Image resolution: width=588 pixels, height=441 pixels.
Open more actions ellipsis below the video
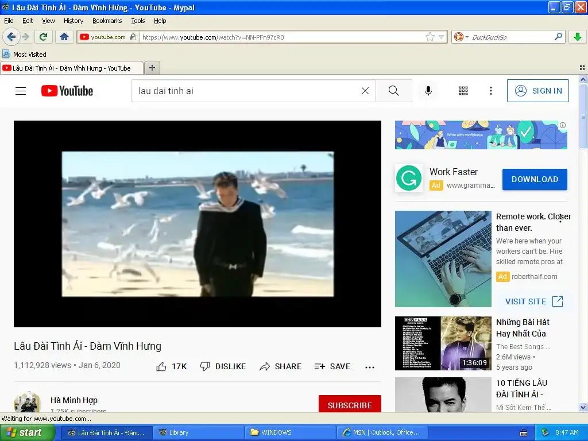coord(370,367)
